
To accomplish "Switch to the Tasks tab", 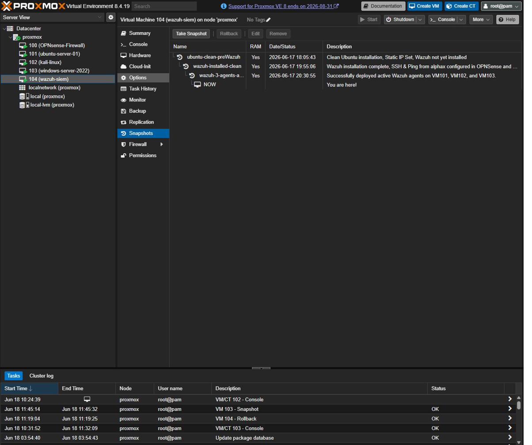I will click(x=14, y=376).
